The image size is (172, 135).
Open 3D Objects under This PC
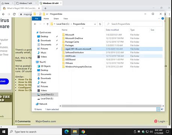click(x=45, y=66)
